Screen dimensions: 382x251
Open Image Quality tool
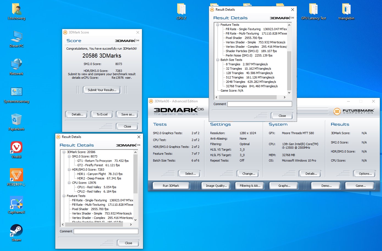point(216,186)
